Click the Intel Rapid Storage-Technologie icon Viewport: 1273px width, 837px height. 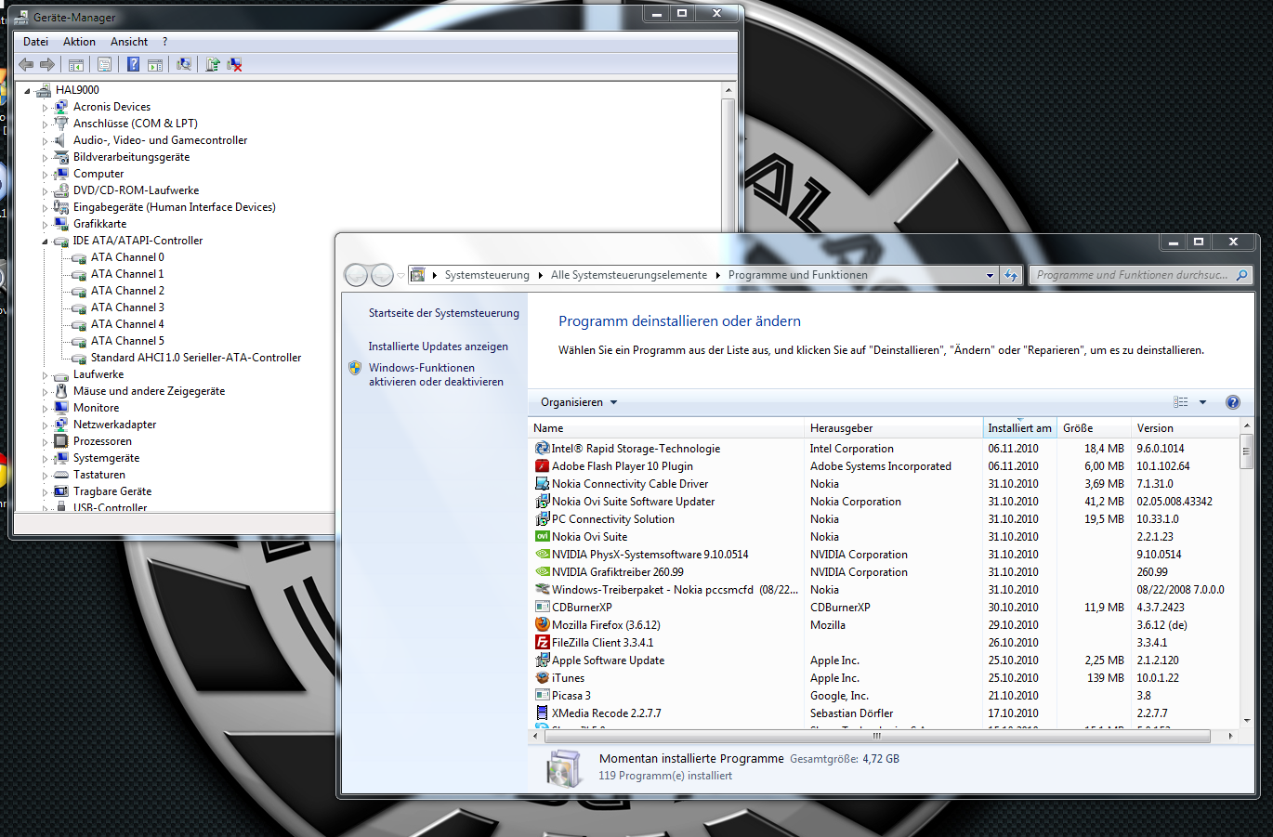point(543,449)
